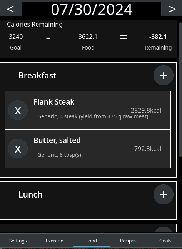
Task: Click the 07/30/2024 date header
Action: (x=92, y=10)
